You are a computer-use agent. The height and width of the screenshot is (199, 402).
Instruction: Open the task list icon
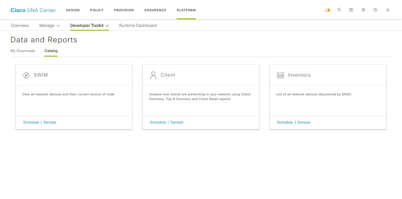[x=388, y=10]
